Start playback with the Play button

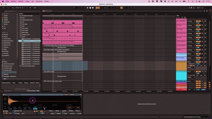coord(87,8)
